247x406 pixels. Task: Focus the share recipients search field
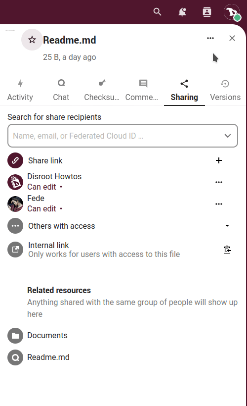(x=123, y=136)
